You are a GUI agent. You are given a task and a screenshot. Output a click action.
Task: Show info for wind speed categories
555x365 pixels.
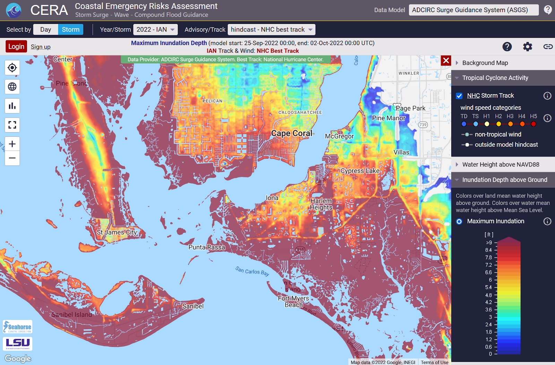tap(547, 118)
